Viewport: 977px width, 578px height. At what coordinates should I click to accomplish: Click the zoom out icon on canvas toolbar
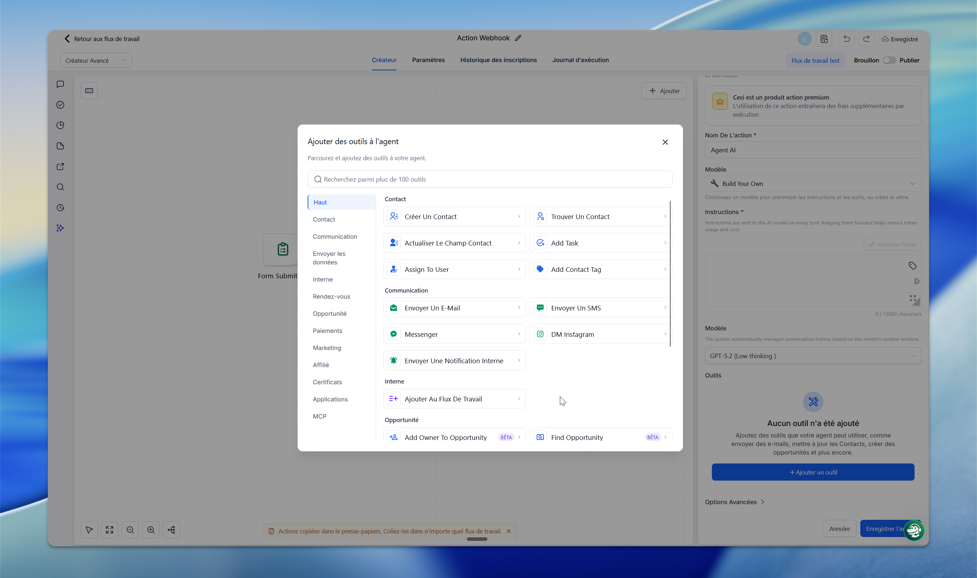pos(130,530)
